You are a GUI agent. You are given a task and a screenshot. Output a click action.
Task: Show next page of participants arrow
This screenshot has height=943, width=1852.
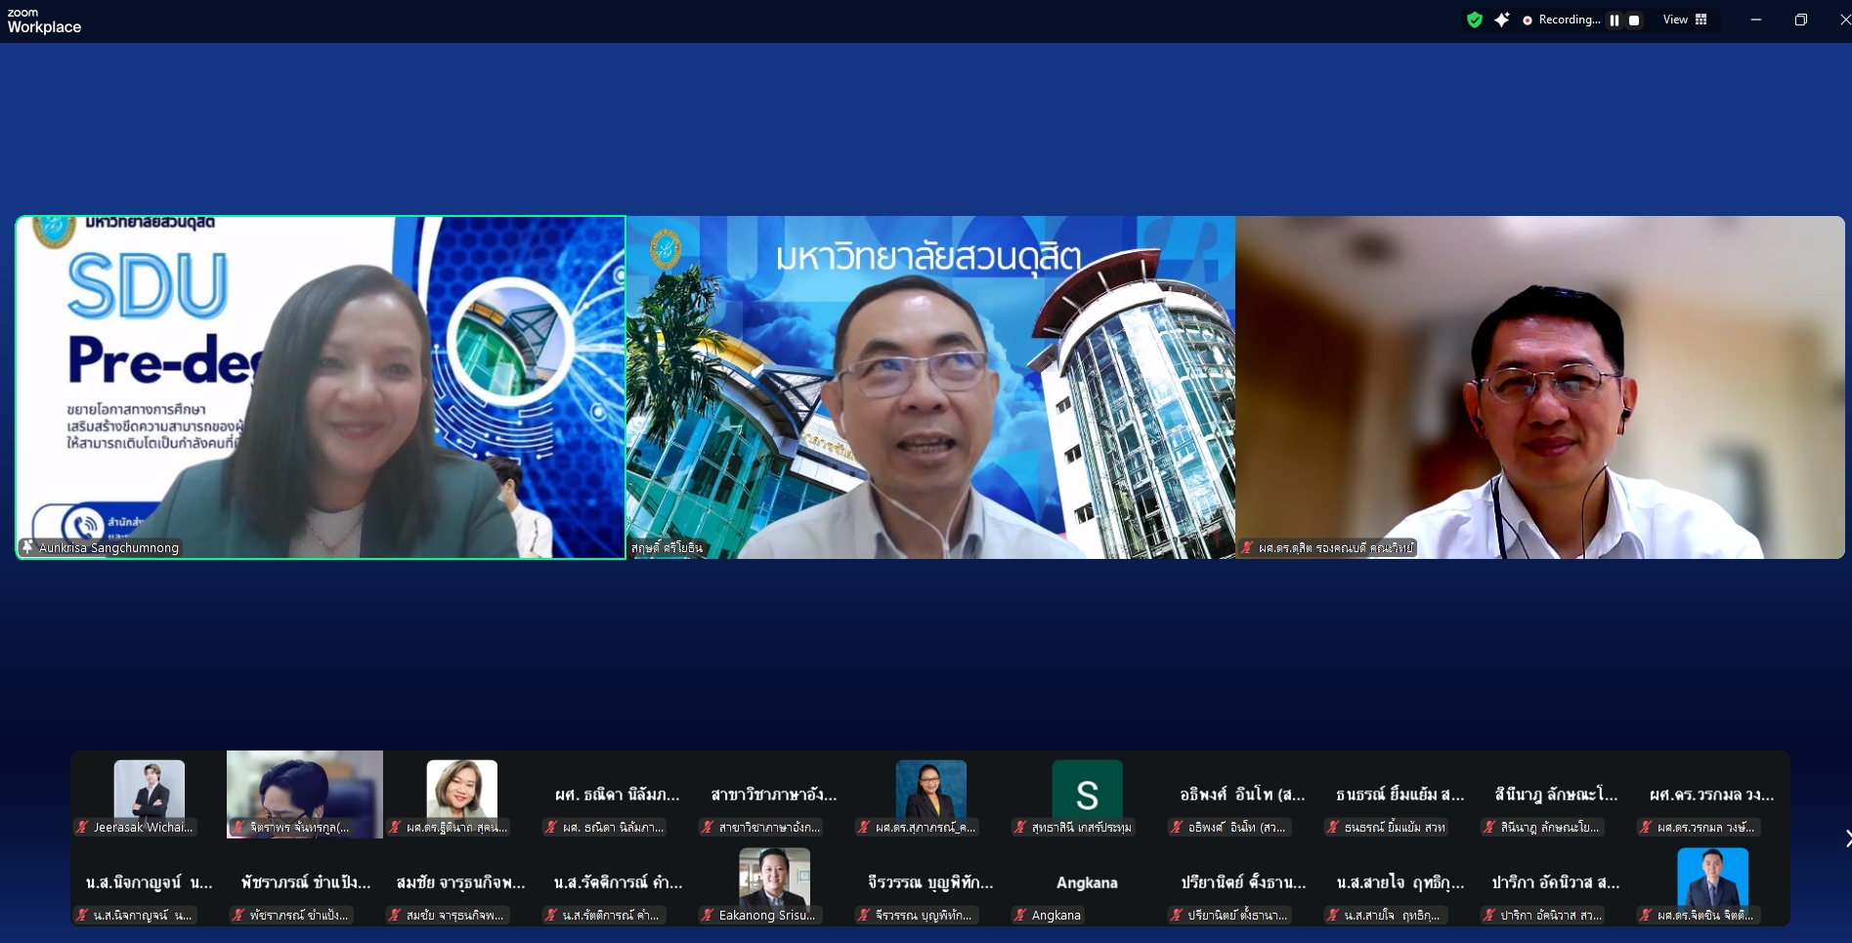[x=1846, y=838]
